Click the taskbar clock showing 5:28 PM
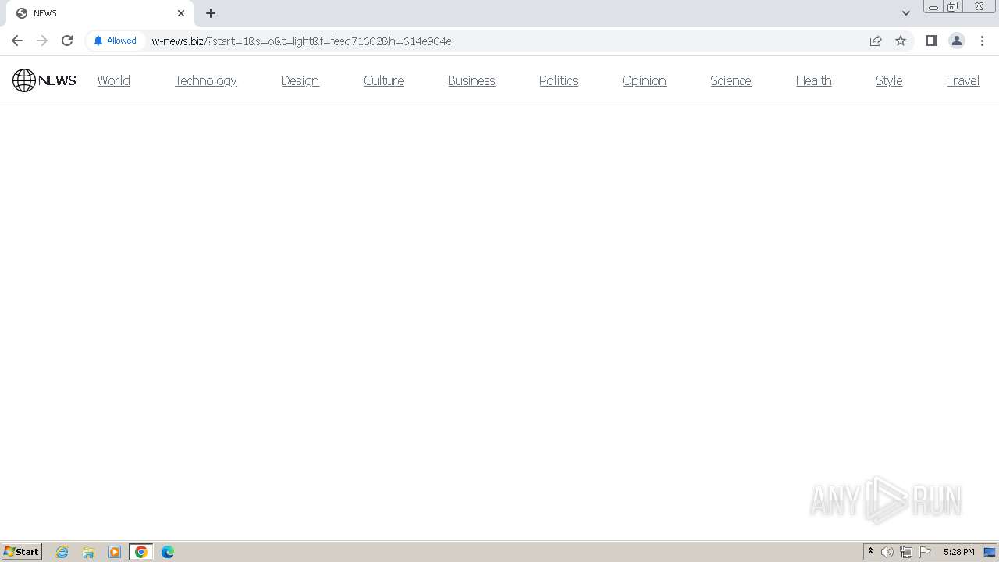This screenshot has width=999, height=562. (958, 552)
